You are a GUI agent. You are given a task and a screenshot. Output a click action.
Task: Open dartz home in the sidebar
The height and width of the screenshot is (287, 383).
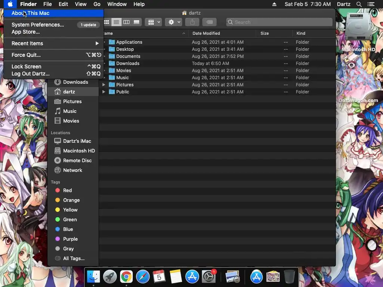coord(73,92)
